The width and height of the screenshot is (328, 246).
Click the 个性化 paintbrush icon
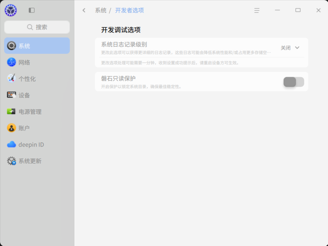coord(11,78)
